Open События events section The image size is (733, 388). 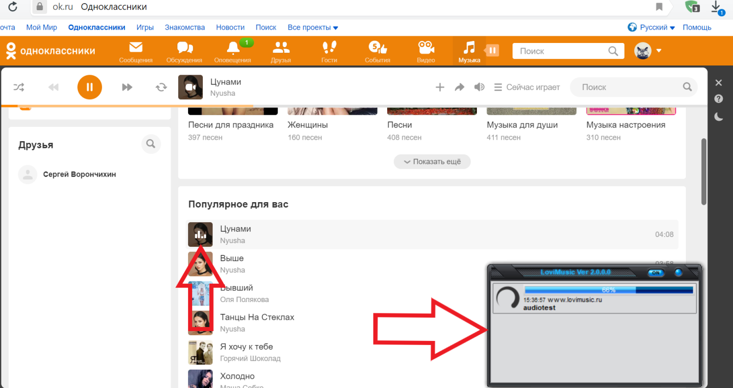pyautogui.click(x=378, y=52)
